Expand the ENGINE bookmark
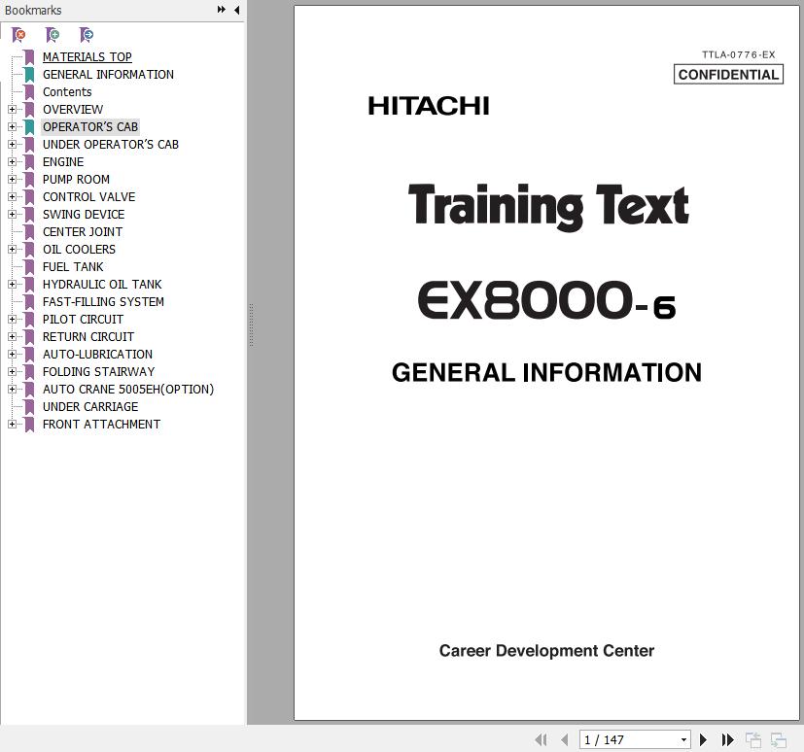Image resolution: width=804 pixels, height=752 pixels. click(x=12, y=161)
